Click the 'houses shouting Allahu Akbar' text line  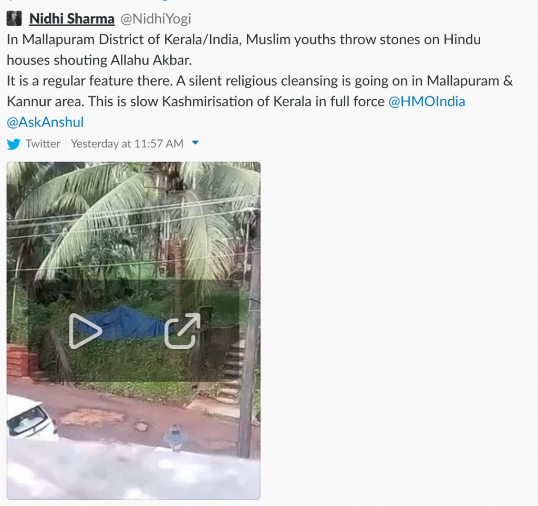99,60
